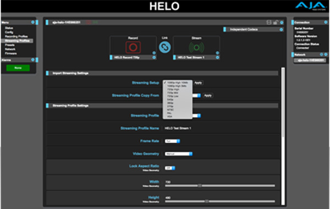This screenshot has width=330, height=209.
Task: Collapse the Menu panel using its circle icon
Action: 33,22
